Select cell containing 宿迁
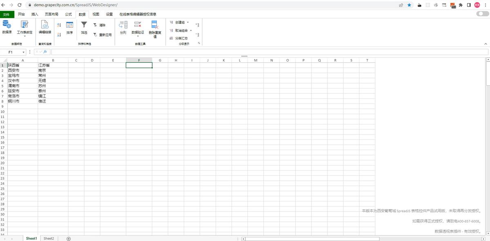490x241 pixels. 53,101
